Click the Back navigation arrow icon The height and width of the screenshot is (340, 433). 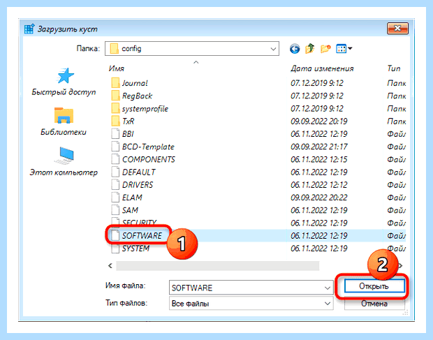tap(295, 49)
